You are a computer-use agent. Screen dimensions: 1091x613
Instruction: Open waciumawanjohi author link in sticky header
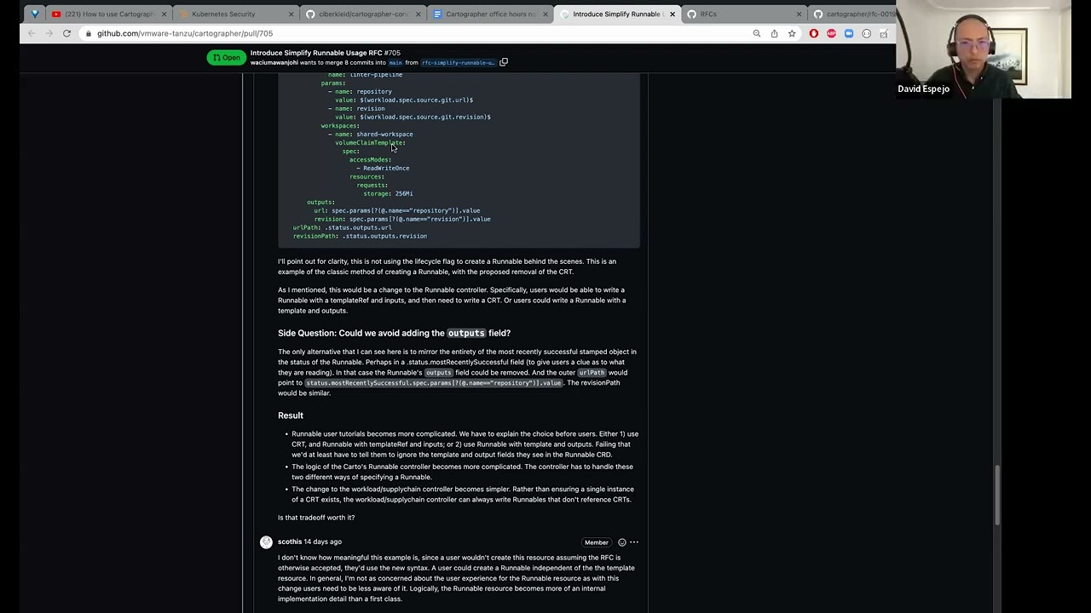[274, 63]
